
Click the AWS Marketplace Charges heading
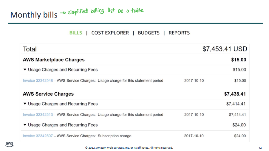[54, 60]
